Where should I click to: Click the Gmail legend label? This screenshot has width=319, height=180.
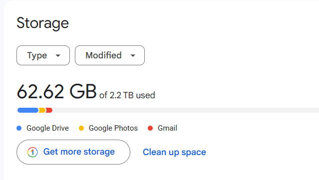click(167, 128)
